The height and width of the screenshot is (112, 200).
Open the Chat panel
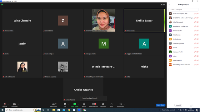[65, 105]
